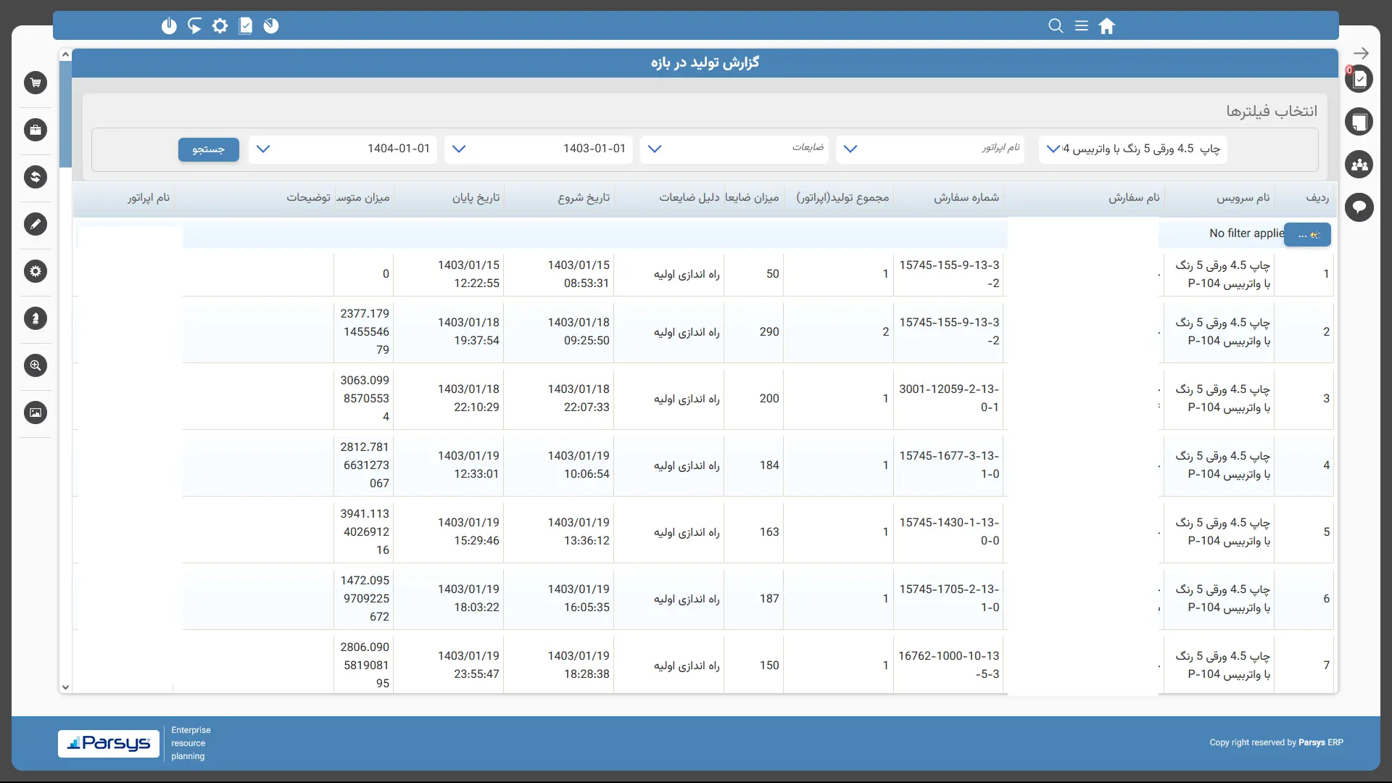Click the gear settings icon in top toolbar
This screenshot has width=1392, height=783.
pyautogui.click(x=220, y=26)
